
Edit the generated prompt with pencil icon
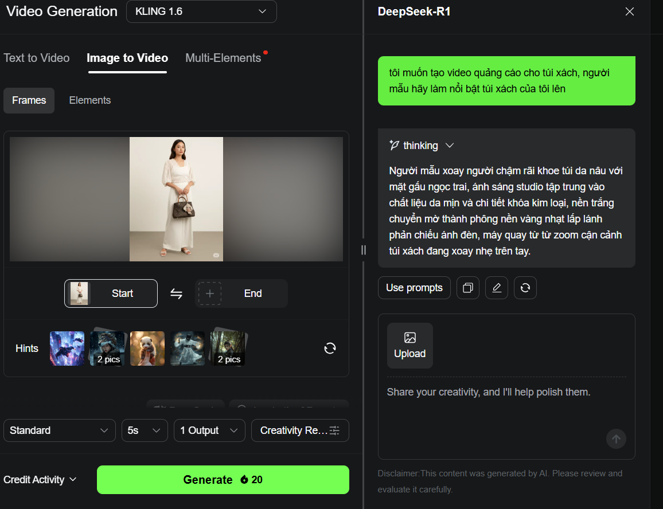(x=497, y=288)
